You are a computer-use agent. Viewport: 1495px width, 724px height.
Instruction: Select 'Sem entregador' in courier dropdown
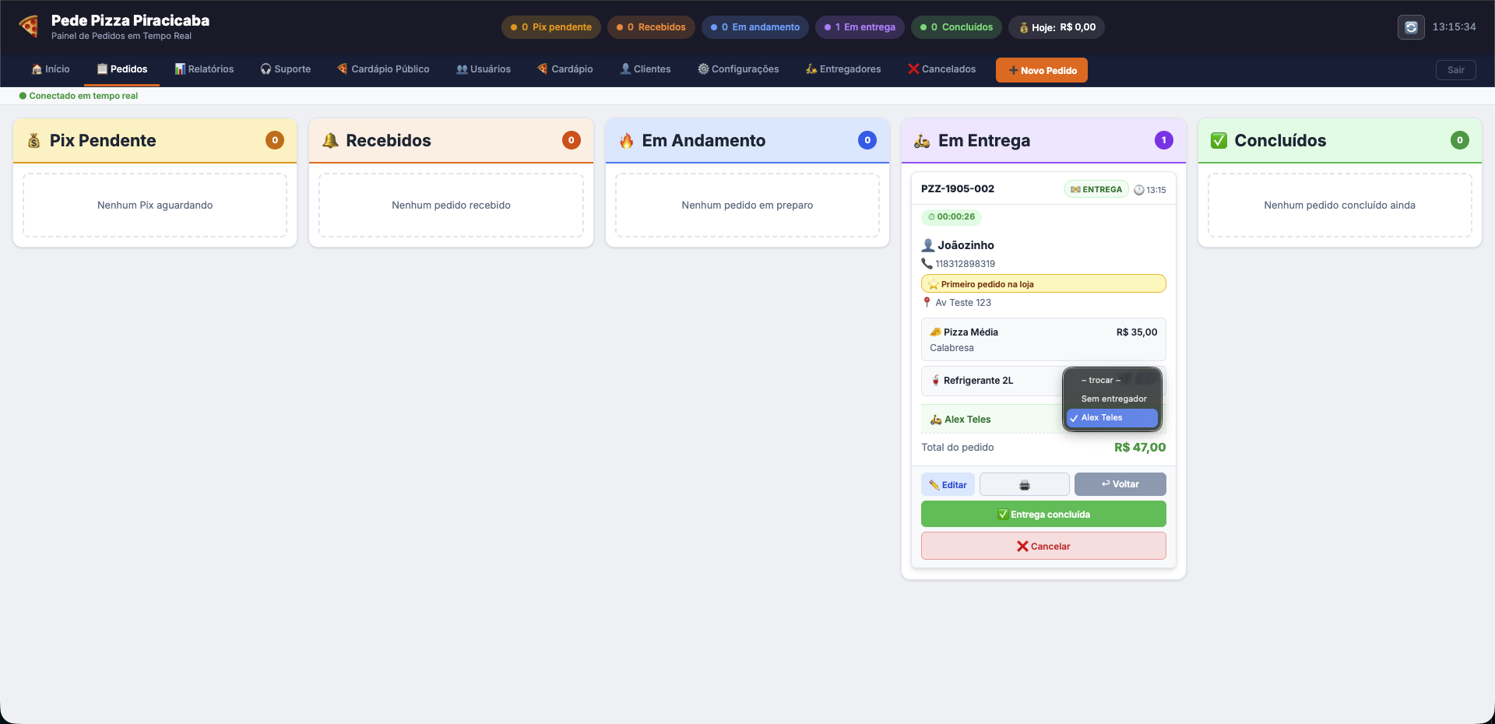click(x=1113, y=399)
